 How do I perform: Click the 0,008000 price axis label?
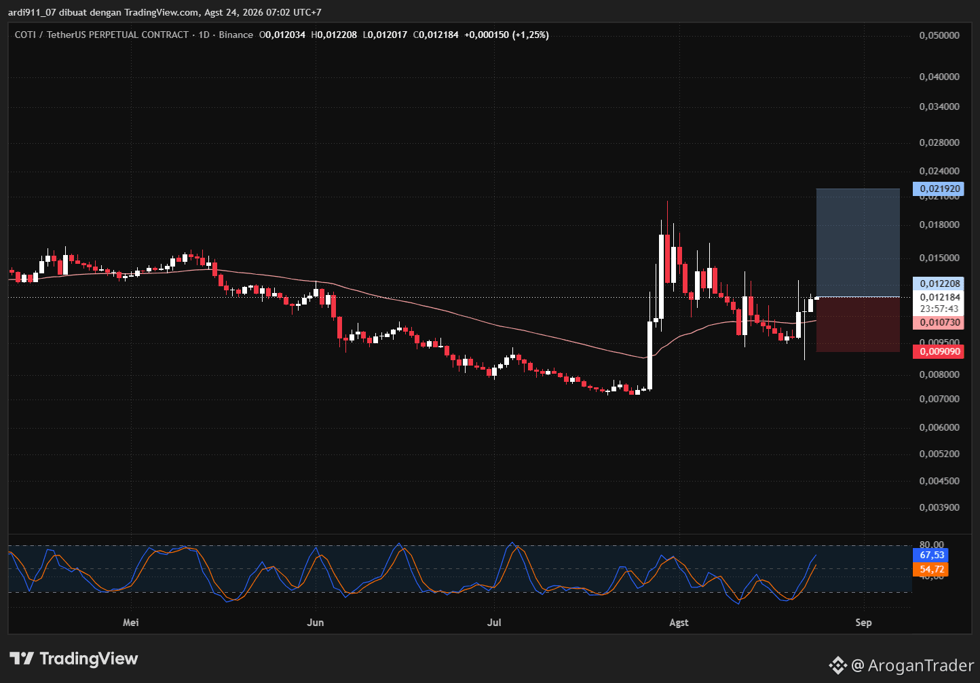point(939,374)
